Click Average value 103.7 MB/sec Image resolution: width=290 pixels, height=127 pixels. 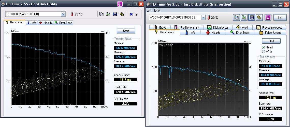pyautogui.click(x=125, y=66)
